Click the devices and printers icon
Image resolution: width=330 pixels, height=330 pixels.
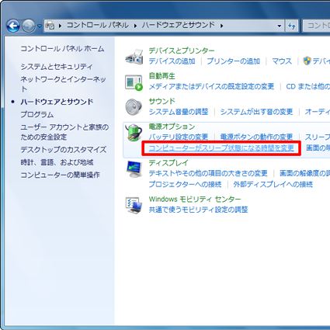tap(134, 57)
